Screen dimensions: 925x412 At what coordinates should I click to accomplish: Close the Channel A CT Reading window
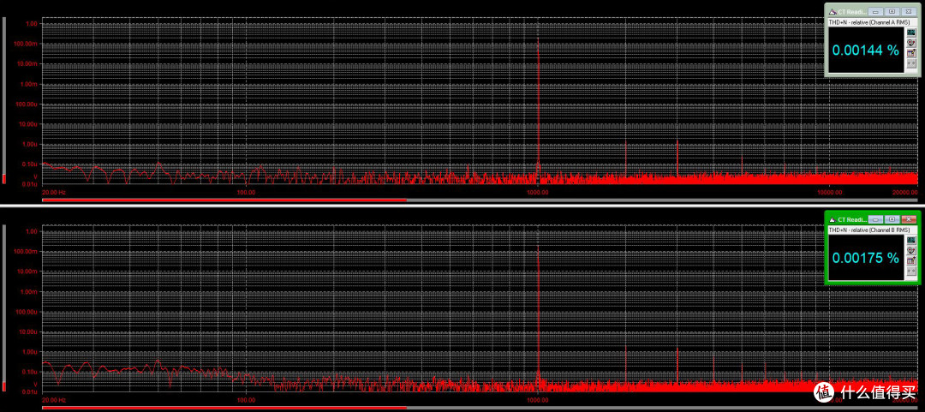pyautogui.click(x=909, y=12)
